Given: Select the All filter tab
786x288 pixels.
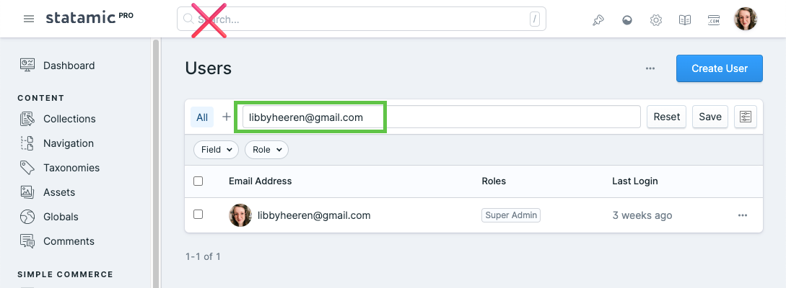Looking at the screenshot, I should [x=202, y=117].
